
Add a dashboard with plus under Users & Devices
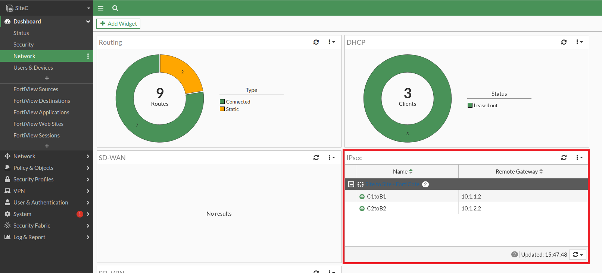click(47, 78)
